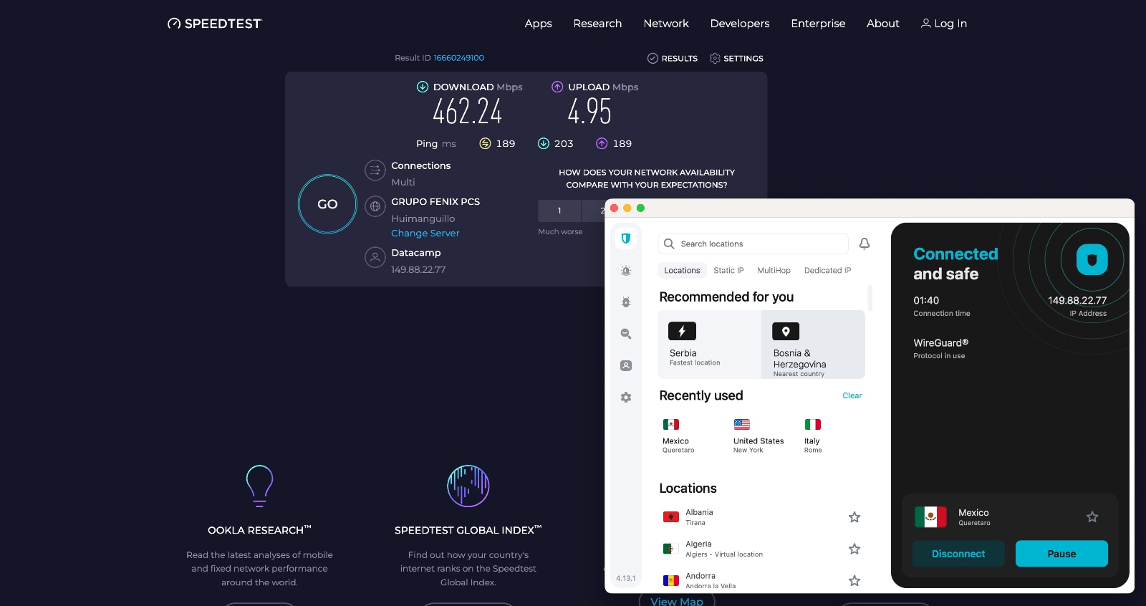Viewport: 1146px width, 606px height.
Task: Start test with the GO button
Action: tap(327, 204)
